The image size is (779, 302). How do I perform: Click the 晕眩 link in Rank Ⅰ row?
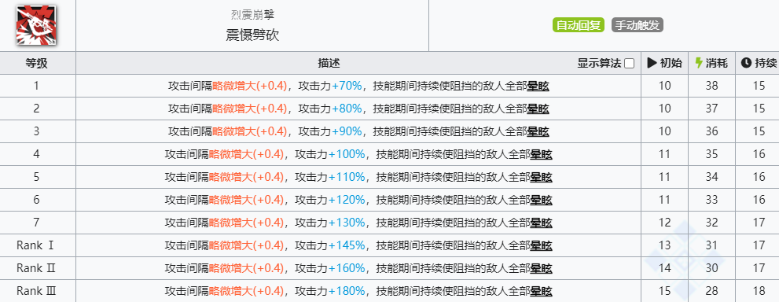click(542, 245)
